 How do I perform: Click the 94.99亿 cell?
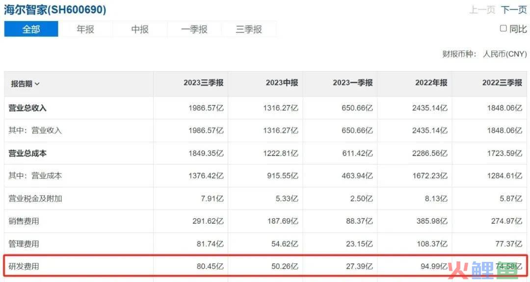434,266
